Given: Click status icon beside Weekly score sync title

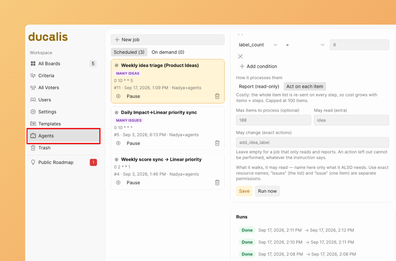Looking at the screenshot, I should 117,159.
